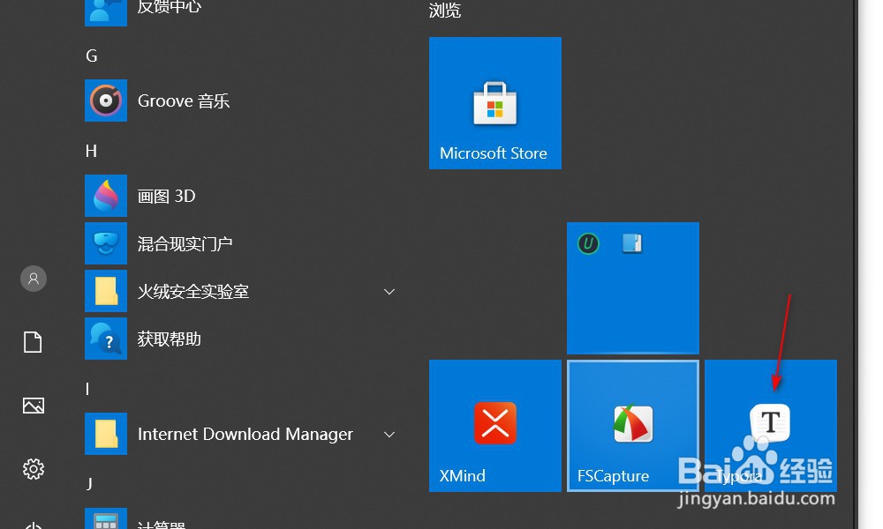Open 获取帮助 app icon
Screen dimensions: 883x529
point(106,339)
